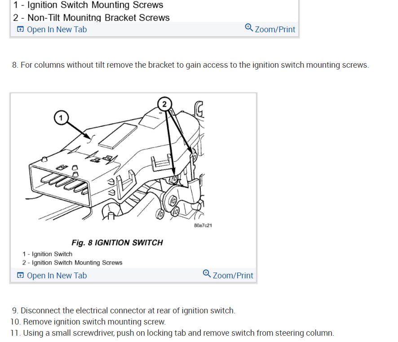Open the Non-Tilt Bracket figure in new tab

(x=52, y=30)
